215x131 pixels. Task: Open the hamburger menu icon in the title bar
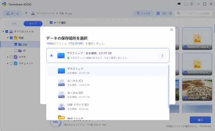(192, 4)
